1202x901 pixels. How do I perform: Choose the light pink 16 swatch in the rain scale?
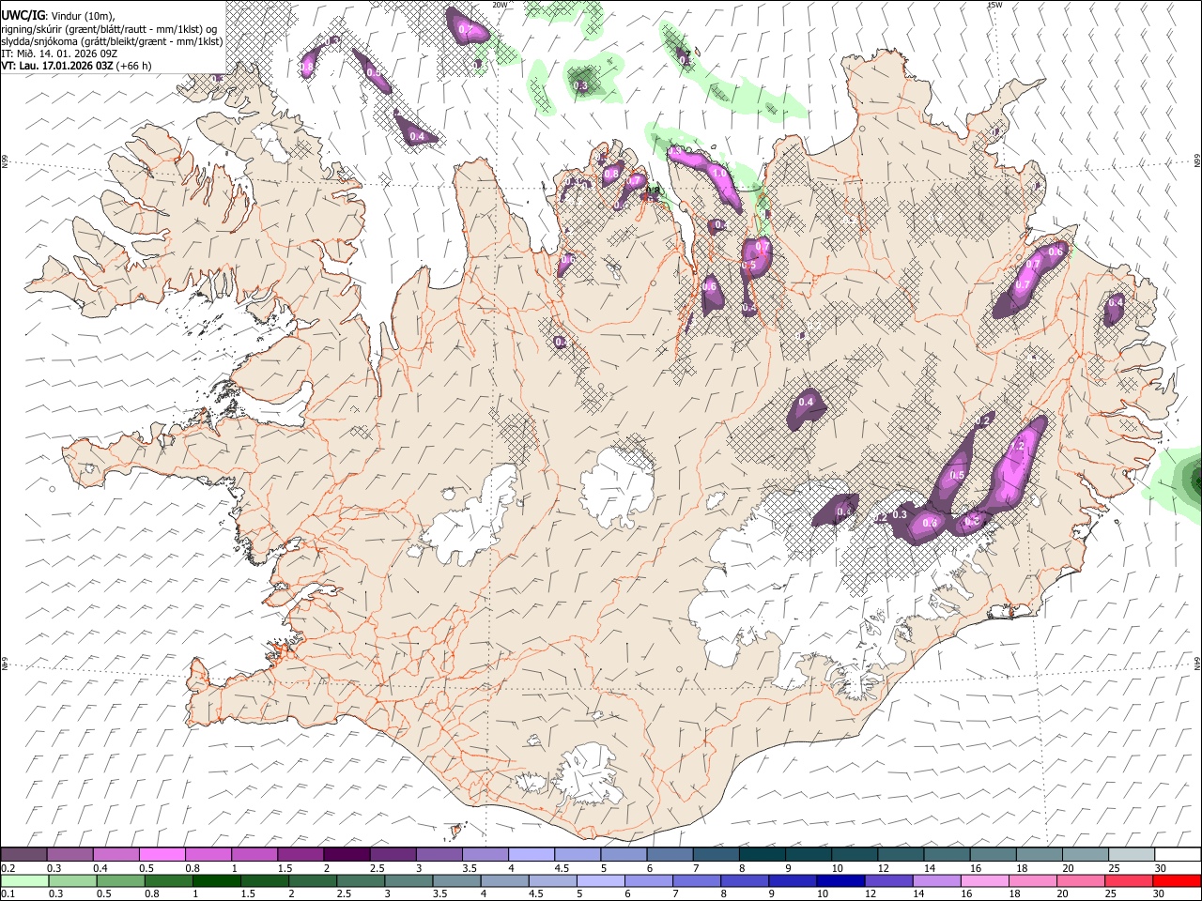[984, 881]
